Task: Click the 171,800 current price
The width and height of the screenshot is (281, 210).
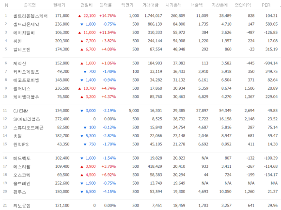Action: point(62,16)
